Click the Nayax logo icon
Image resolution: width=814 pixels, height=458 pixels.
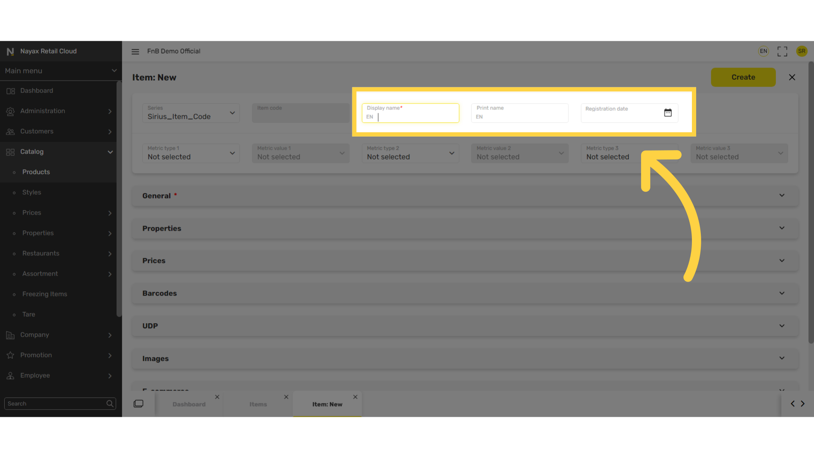[10, 51]
